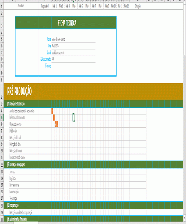Click the orange marker in Avaliação do cenário row
Viewport: 186px width, 224px height.
click(x=52, y=111)
